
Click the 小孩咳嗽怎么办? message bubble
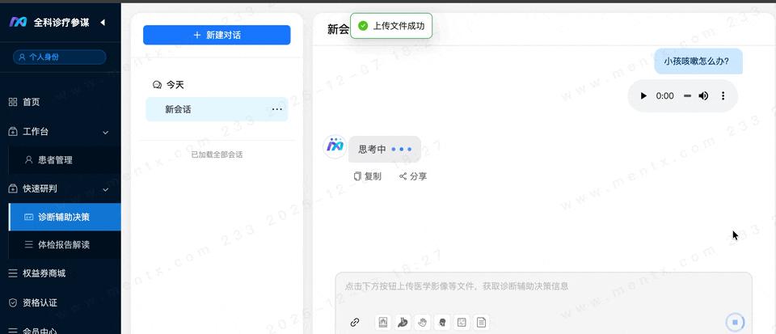[698, 61]
